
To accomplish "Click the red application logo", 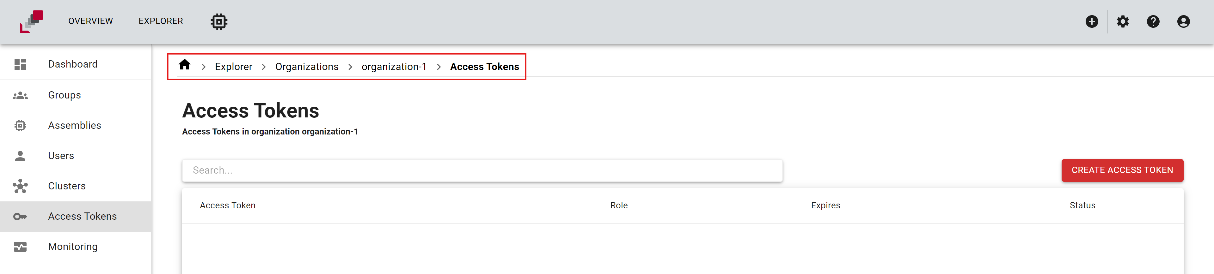I will tap(32, 21).
